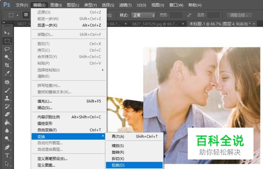263x169 pixels.
Task: Click the 高度 input field
Action: (x=214, y=15)
